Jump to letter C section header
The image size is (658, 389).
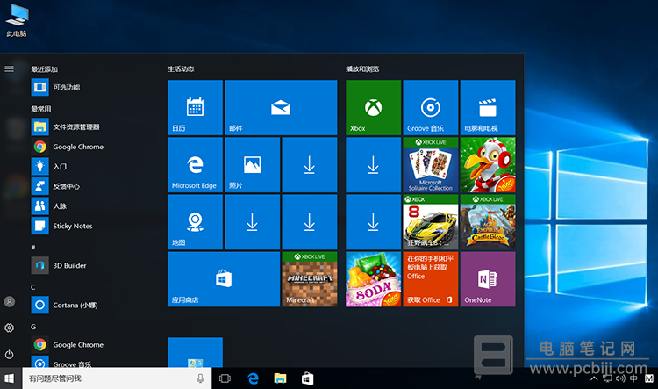click(x=33, y=287)
